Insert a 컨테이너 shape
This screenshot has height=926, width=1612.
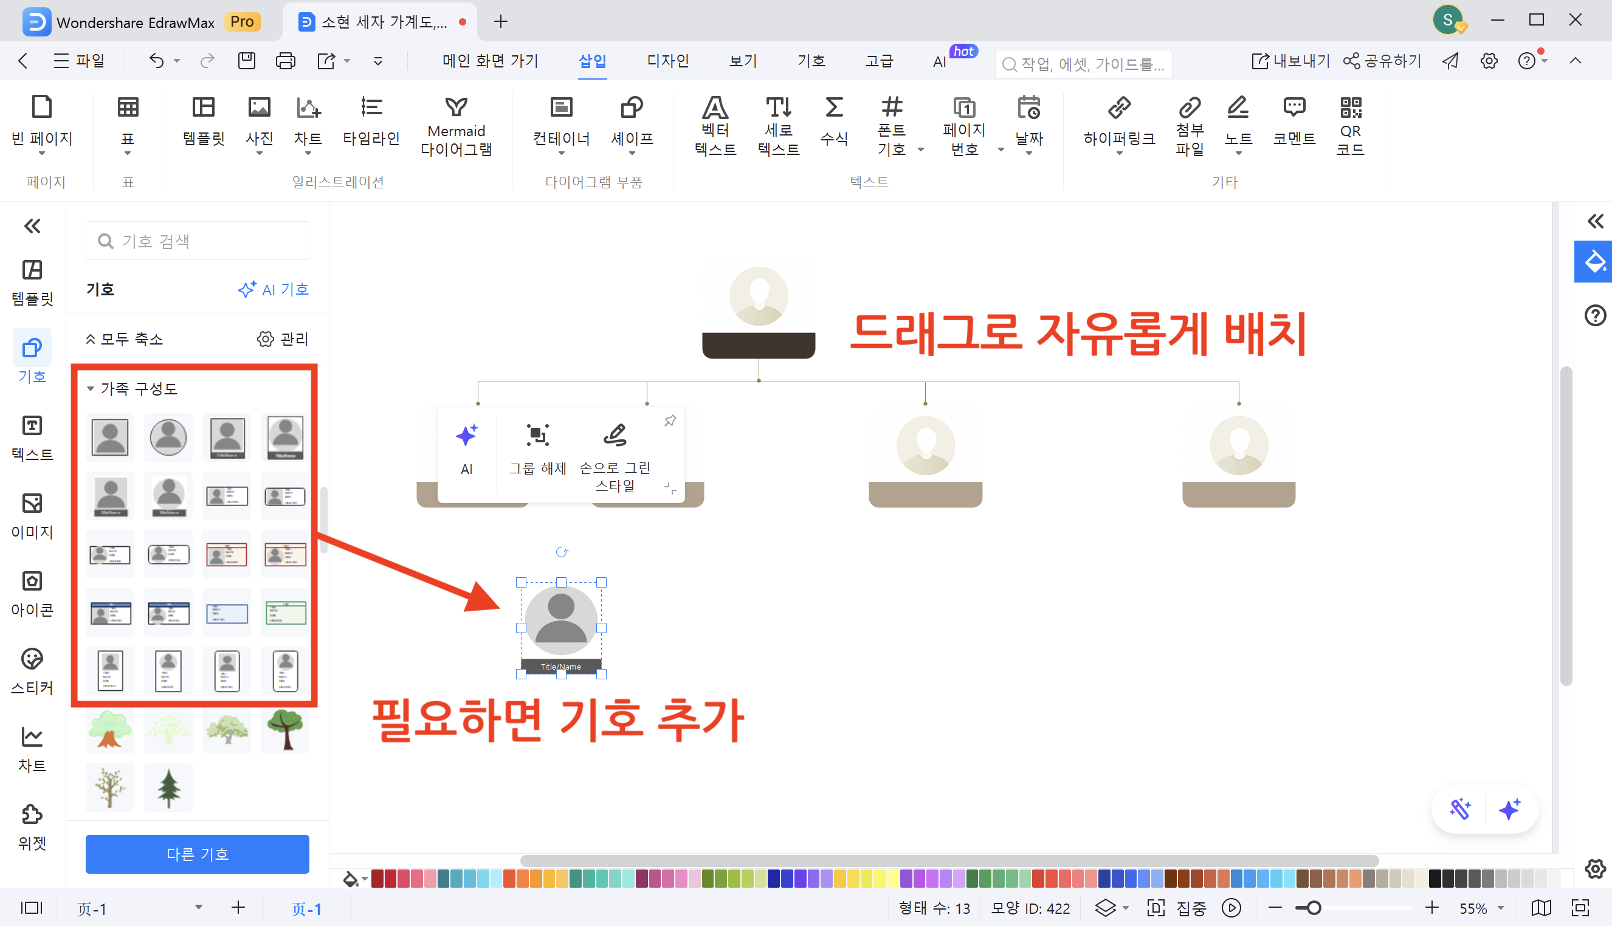point(561,124)
